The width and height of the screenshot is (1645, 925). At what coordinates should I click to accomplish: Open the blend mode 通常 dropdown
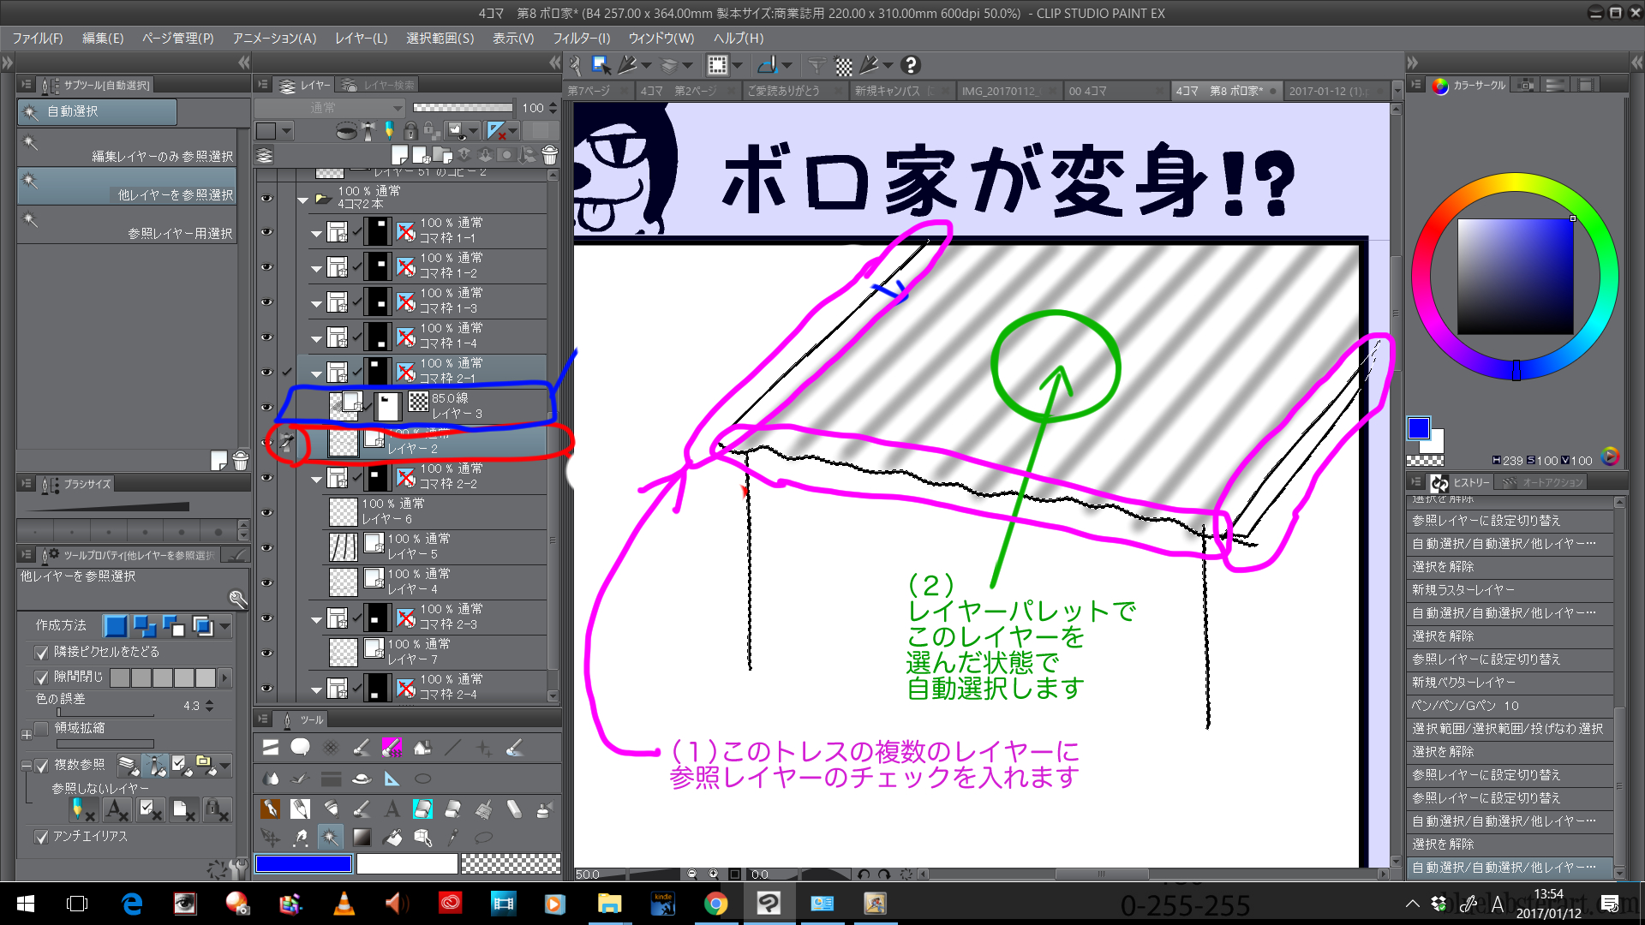(330, 108)
